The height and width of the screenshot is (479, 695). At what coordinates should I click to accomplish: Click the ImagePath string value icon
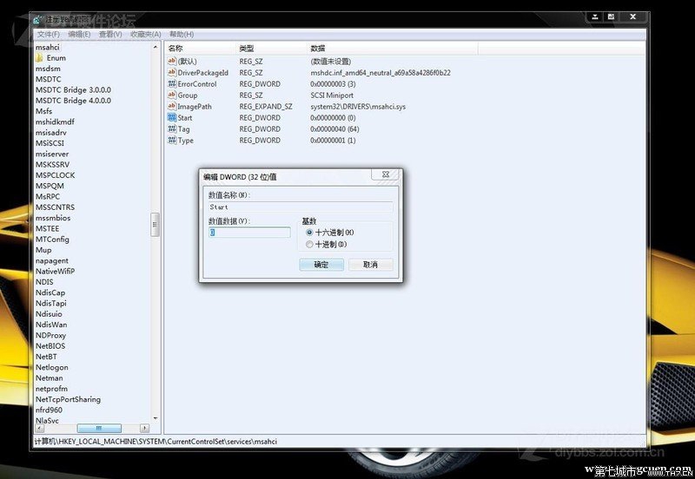[171, 107]
